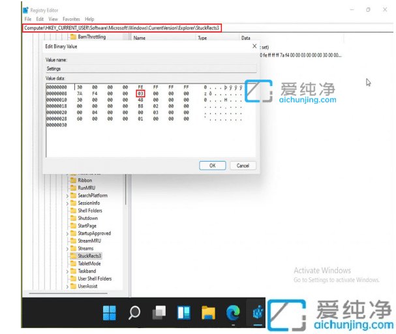Click the StreamMRU folder icon

[73, 241]
